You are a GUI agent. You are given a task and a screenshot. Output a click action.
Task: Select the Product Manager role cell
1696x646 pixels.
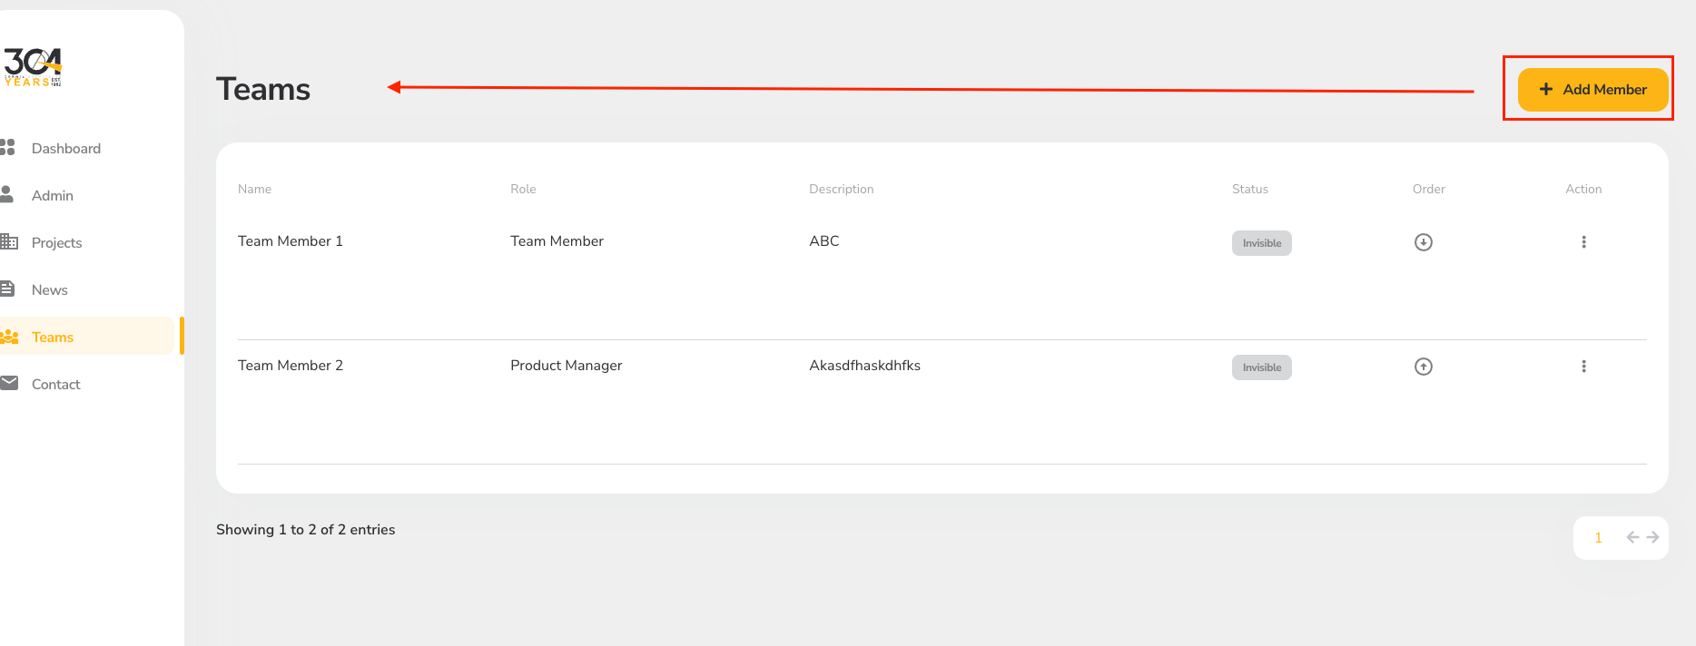tap(566, 366)
